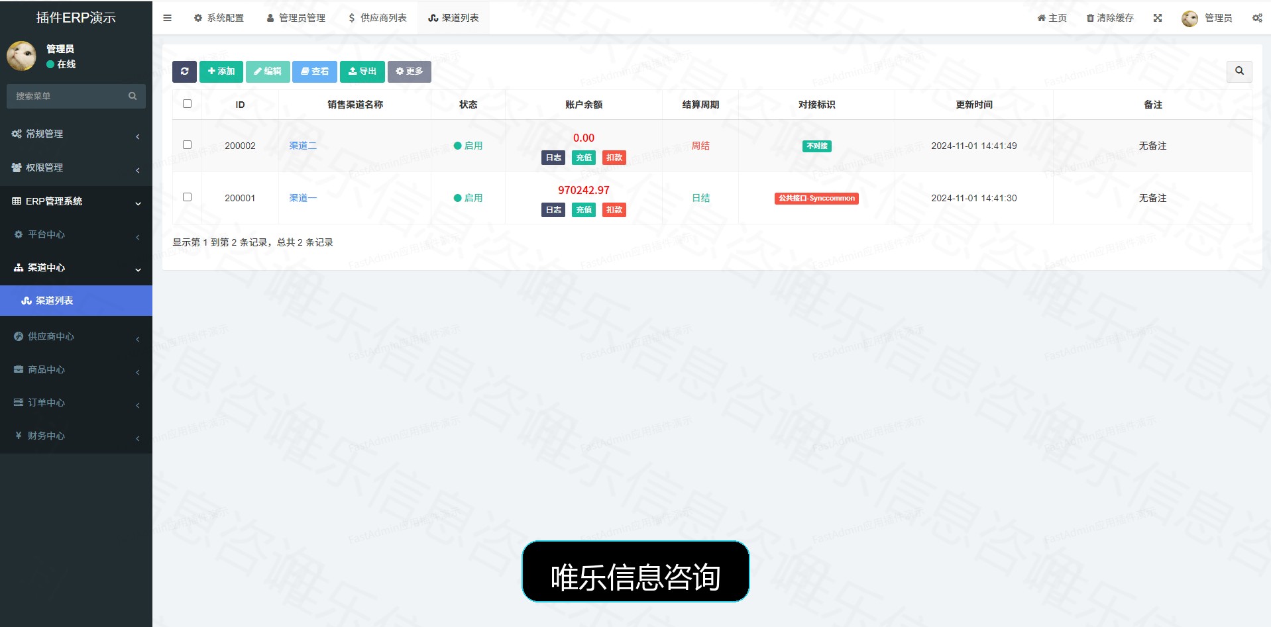Click the 查看 view button

(x=315, y=72)
